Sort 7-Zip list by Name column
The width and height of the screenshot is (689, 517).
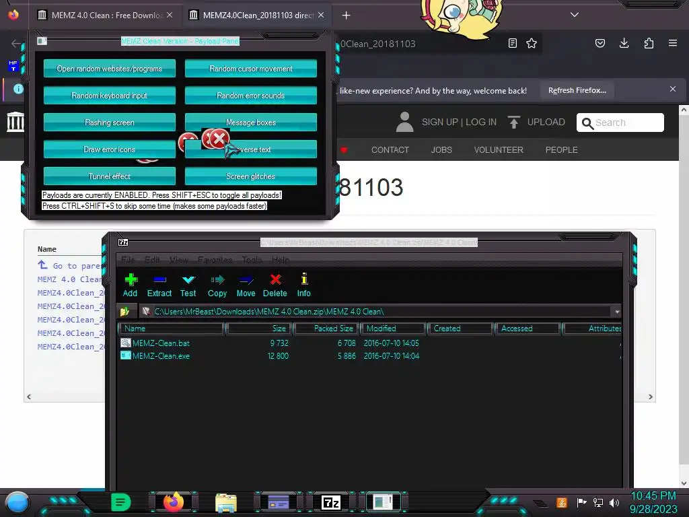coord(172,329)
